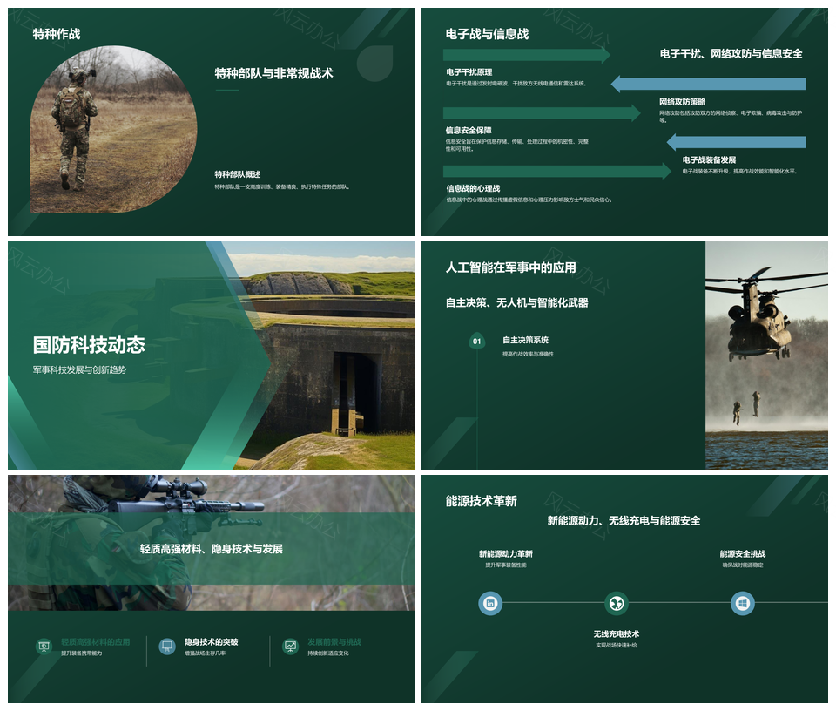
Task: Click the presentation icon beside 轻质高强材料的应用
Action: (44, 647)
